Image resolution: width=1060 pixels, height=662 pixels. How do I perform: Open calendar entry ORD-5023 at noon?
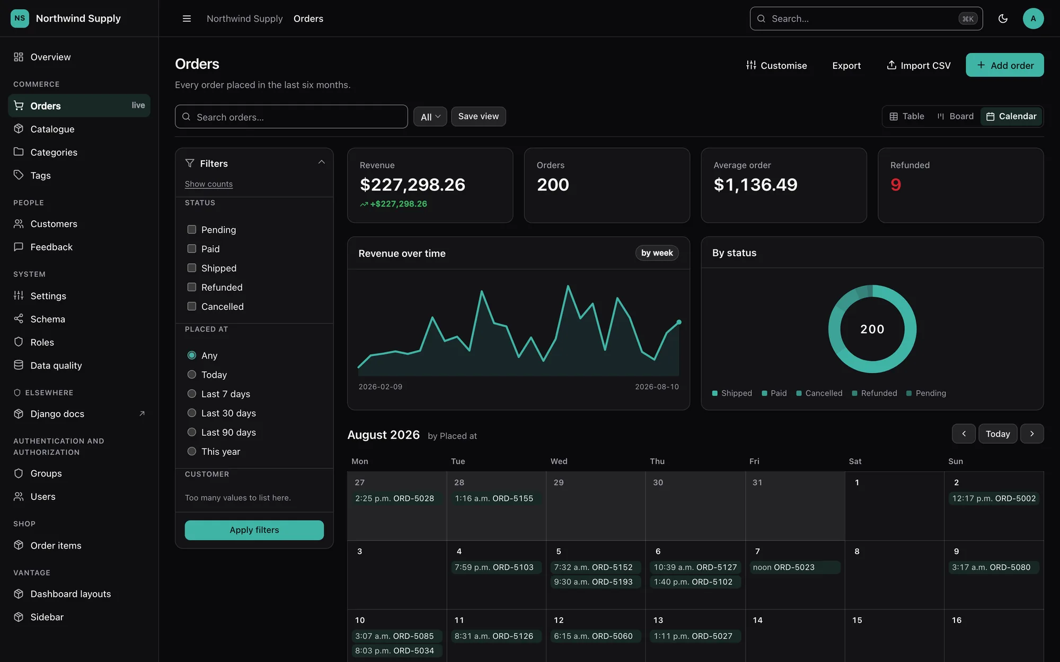(x=794, y=567)
